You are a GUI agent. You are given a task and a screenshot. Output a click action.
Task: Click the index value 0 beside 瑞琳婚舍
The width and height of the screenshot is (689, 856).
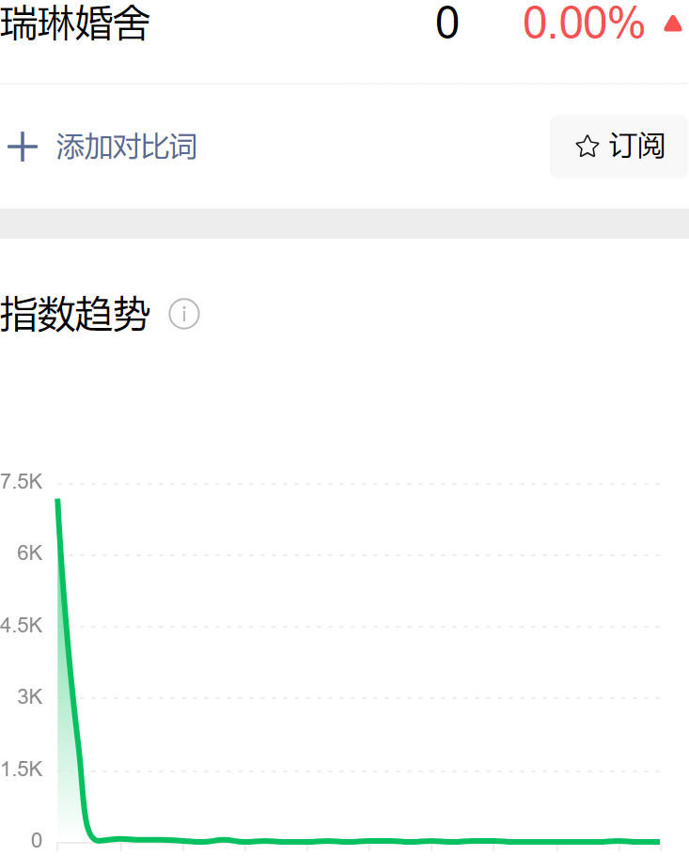(447, 23)
